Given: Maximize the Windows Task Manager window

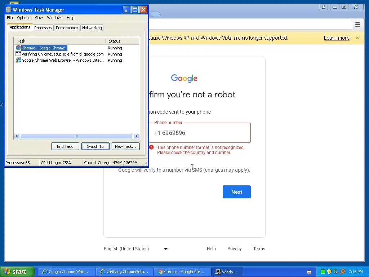Looking at the screenshot, I should tap(135, 10).
